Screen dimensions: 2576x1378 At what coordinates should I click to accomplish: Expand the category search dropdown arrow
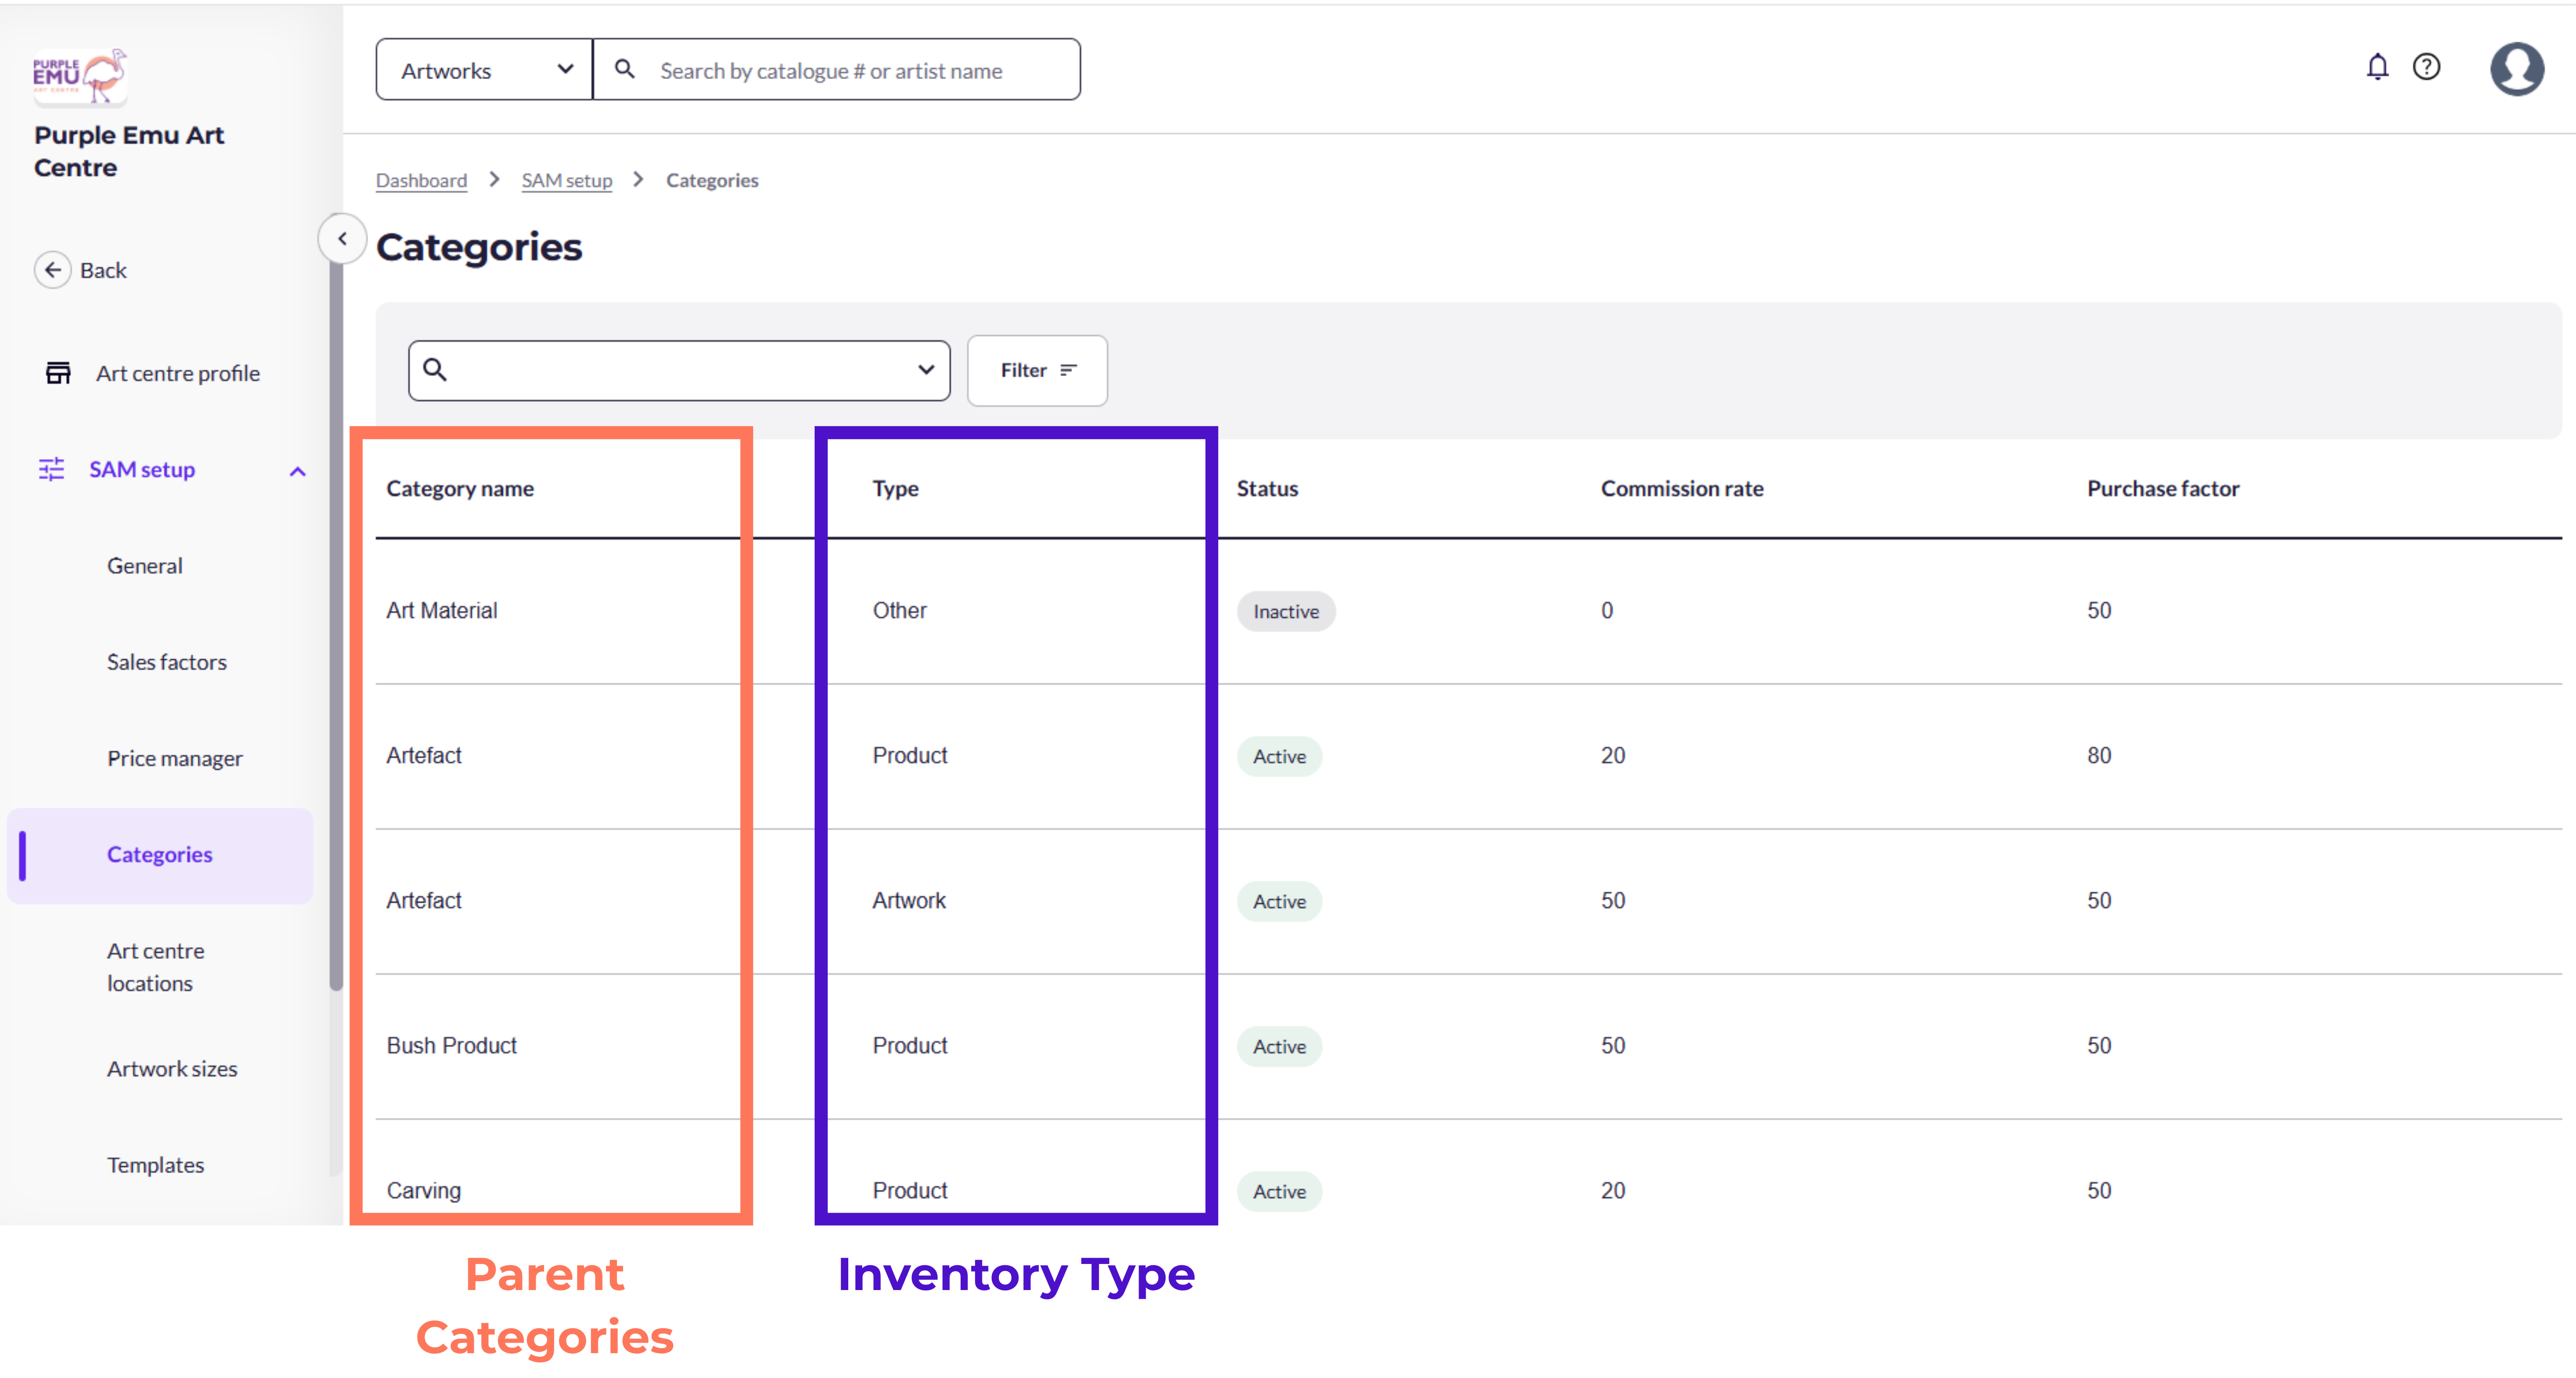click(926, 370)
